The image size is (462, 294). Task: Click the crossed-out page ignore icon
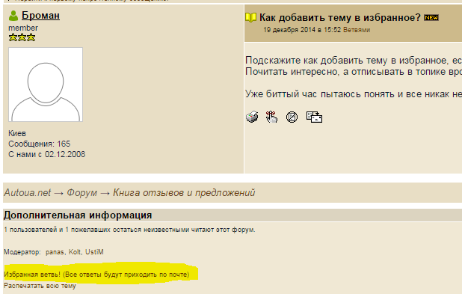coord(292,117)
